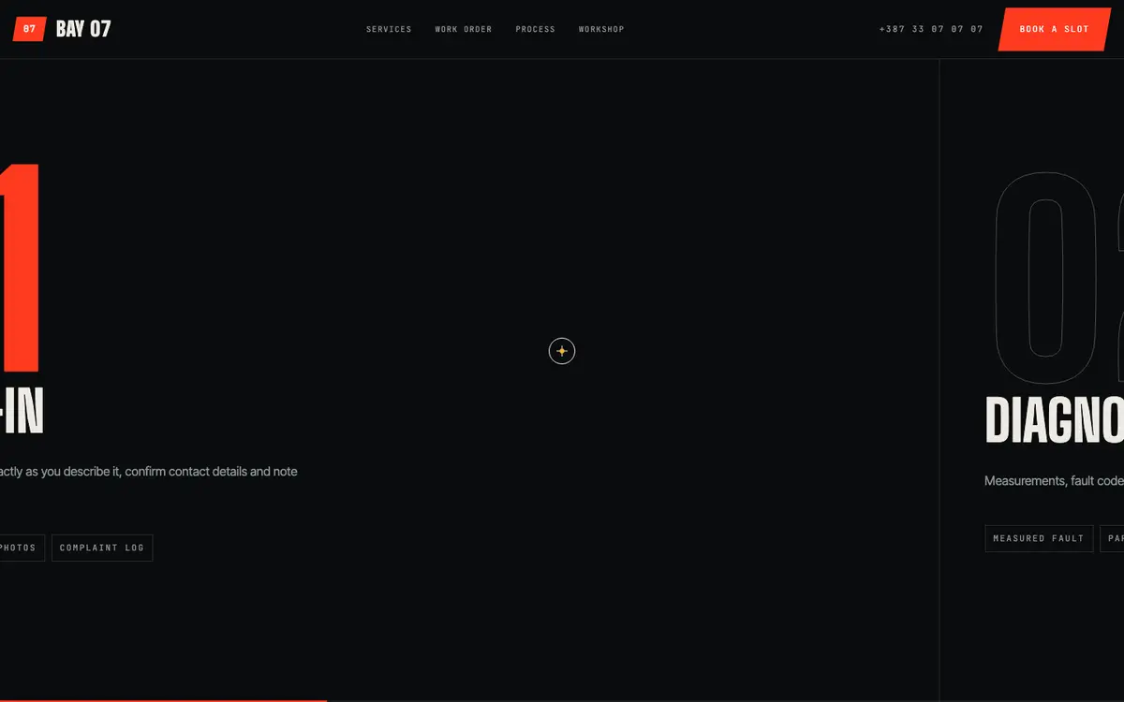Image resolution: width=1124 pixels, height=702 pixels.
Task: Click the text mentioning 'confirm contact details'
Action: (x=149, y=472)
